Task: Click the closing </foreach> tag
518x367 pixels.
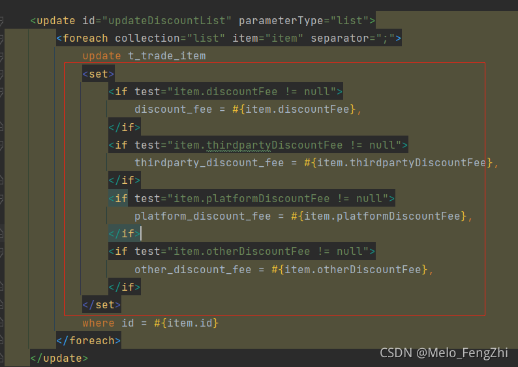Action: [89, 340]
